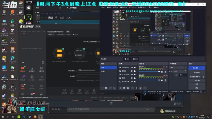Add a new scene in OBS Scenes panel
Viewport: 212px width, 119px height.
(x=102, y=88)
